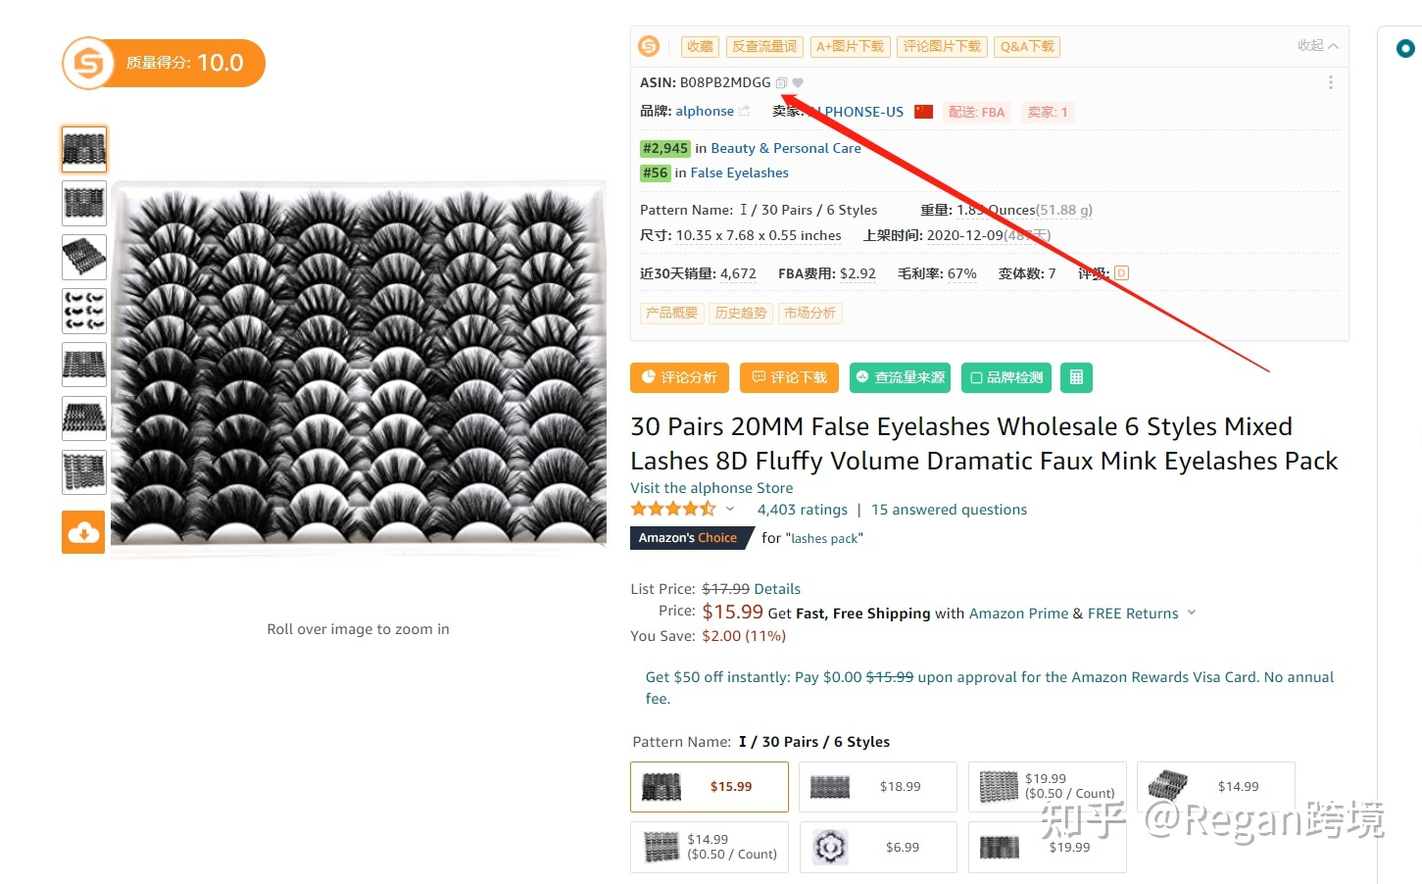Collapse the panel with the 收起 chevron
The height and width of the screenshot is (884, 1422).
1317,46
